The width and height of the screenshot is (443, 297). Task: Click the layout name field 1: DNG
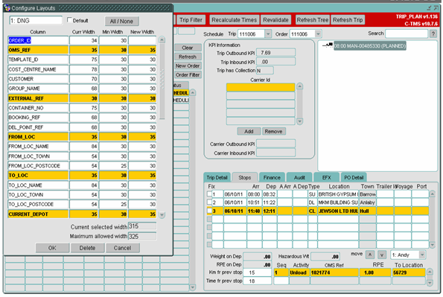click(36, 21)
